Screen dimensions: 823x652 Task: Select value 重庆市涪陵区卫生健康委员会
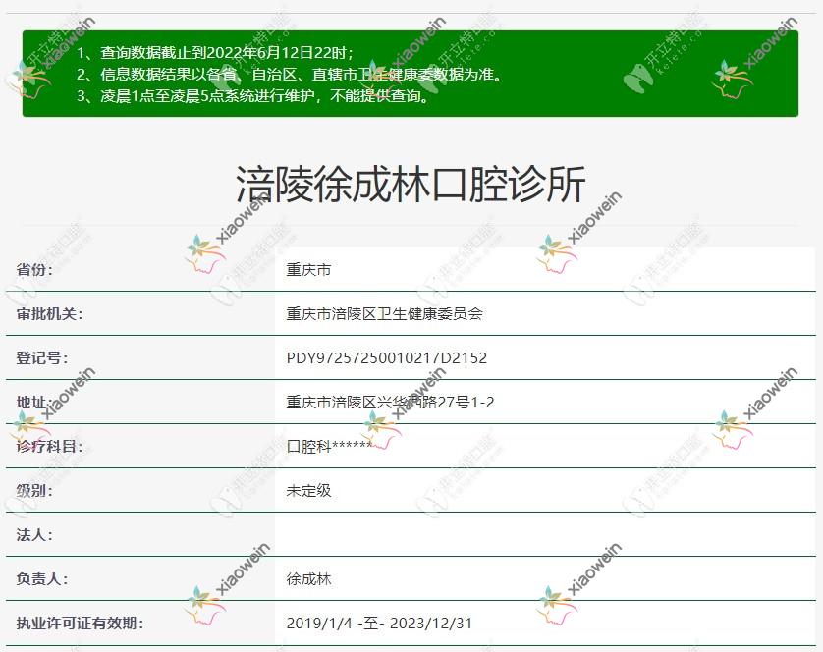coord(385,314)
